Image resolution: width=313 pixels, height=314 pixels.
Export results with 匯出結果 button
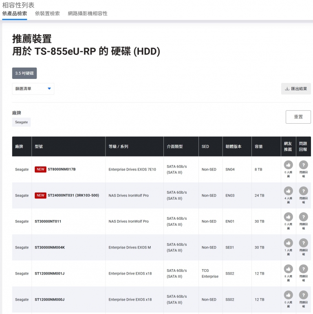(x=296, y=89)
